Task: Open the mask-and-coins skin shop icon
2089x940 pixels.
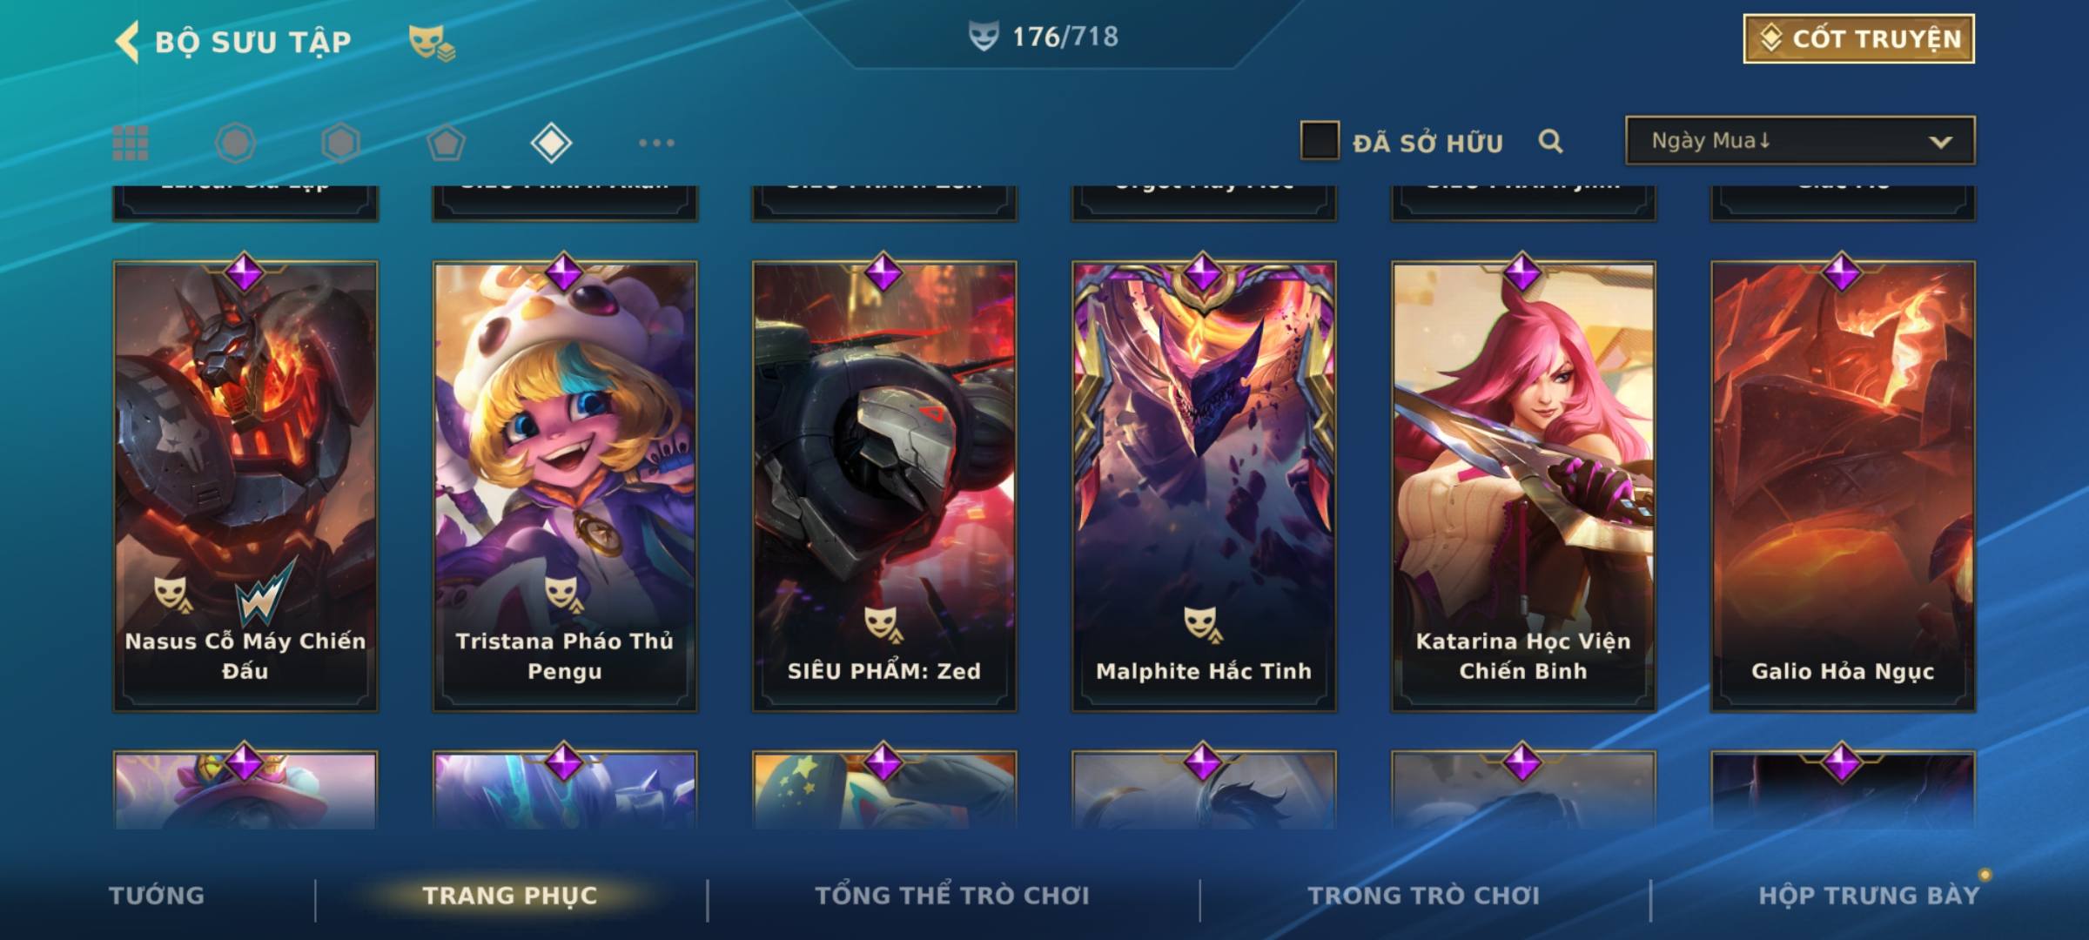Action: click(432, 43)
